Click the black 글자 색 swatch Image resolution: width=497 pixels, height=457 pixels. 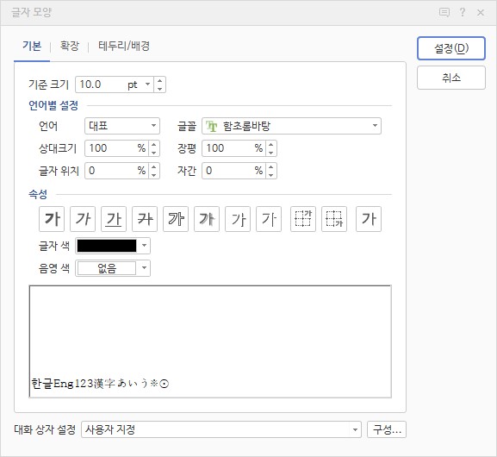point(107,246)
